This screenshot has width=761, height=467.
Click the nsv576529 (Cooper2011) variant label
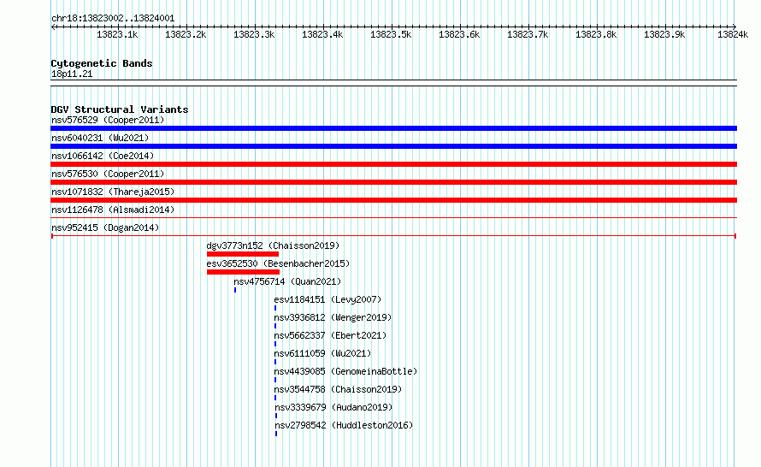(x=108, y=120)
